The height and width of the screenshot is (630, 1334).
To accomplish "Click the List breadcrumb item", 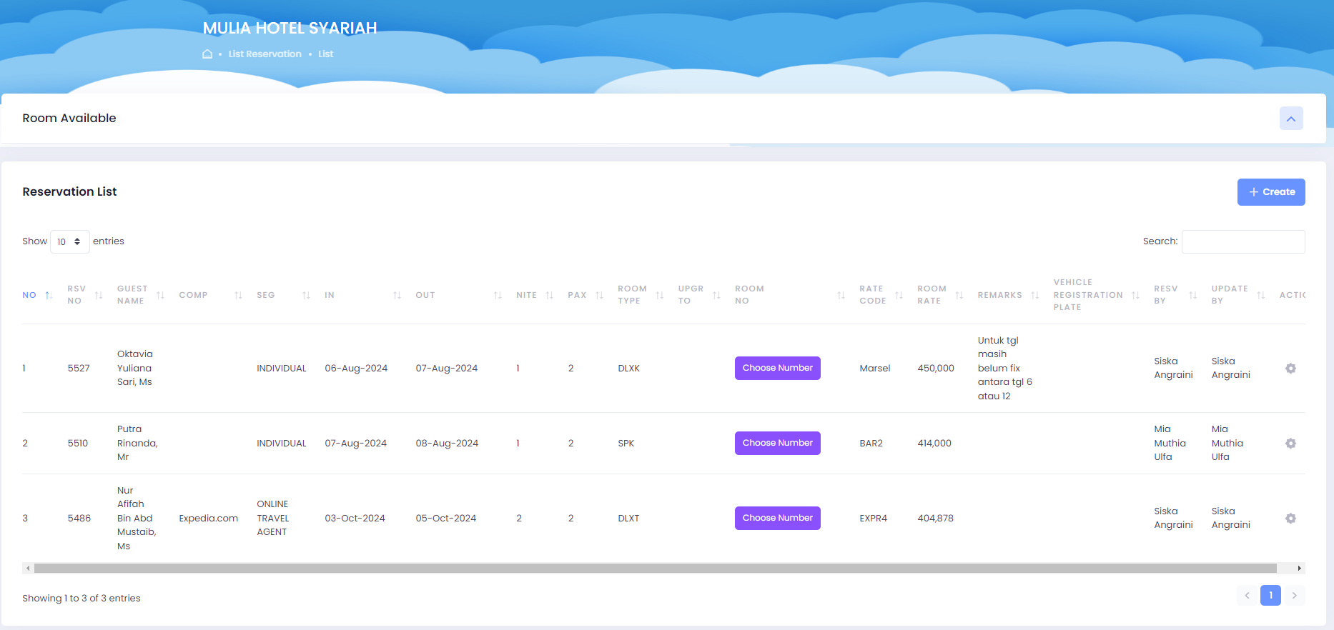I will (325, 54).
